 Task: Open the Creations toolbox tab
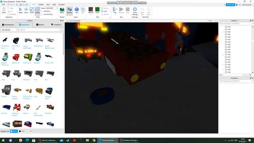click(x=56, y=25)
